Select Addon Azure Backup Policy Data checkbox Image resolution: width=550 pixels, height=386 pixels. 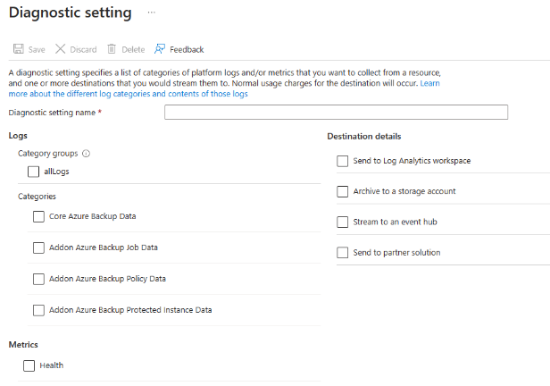(x=38, y=279)
